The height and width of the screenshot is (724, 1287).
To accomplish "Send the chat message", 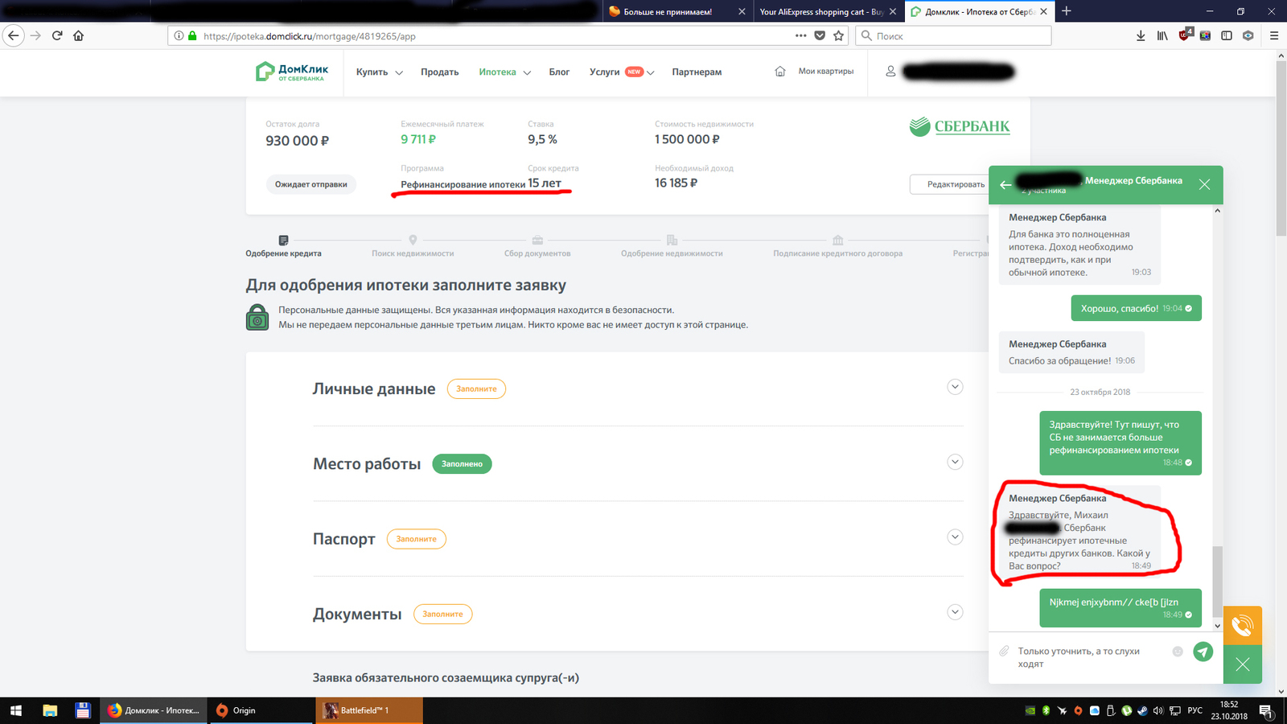I will (x=1203, y=652).
